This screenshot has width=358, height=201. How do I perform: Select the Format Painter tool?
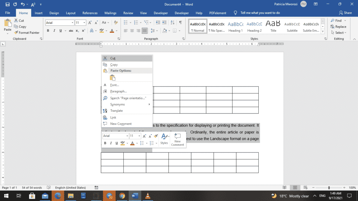coord(27,32)
